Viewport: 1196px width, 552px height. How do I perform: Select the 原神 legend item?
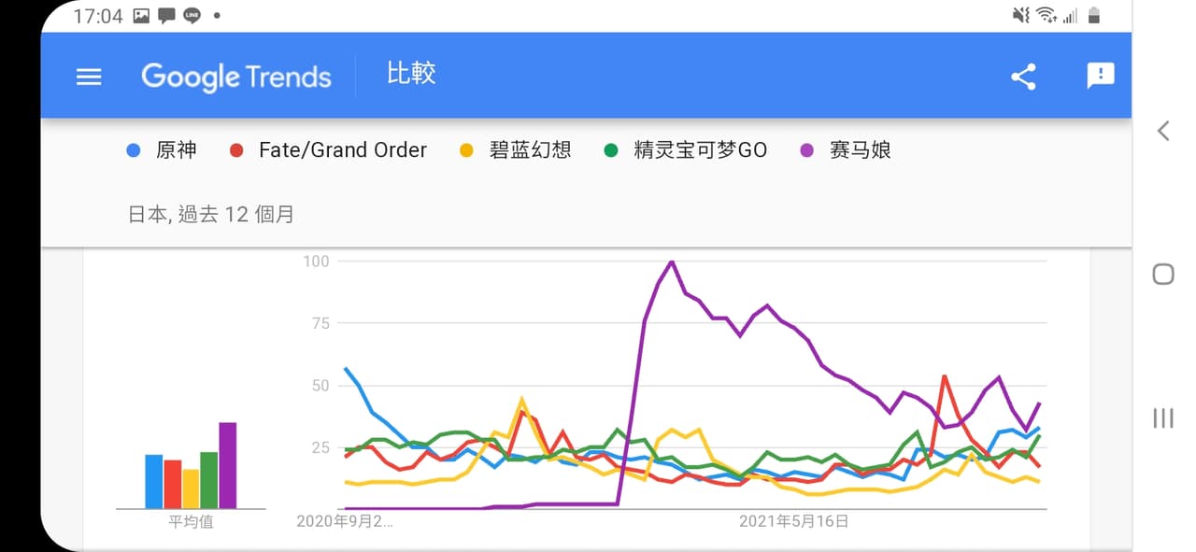pyautogui.click(x=162, y=149)
